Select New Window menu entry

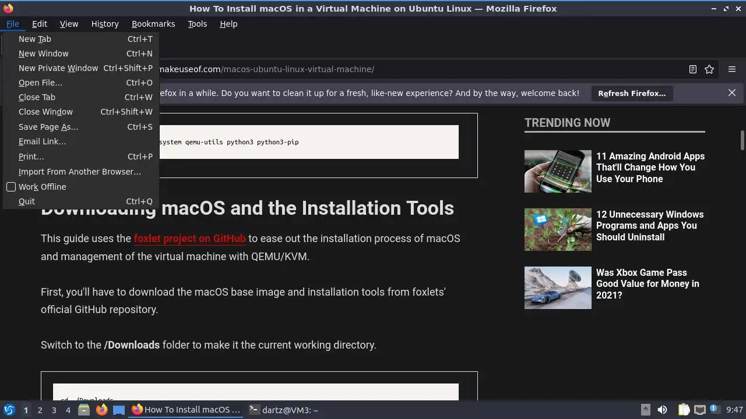point(81,54)
